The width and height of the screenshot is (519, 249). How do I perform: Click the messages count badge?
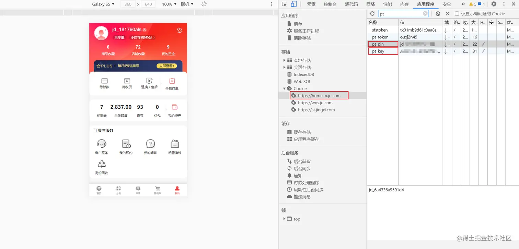(482, 4)
